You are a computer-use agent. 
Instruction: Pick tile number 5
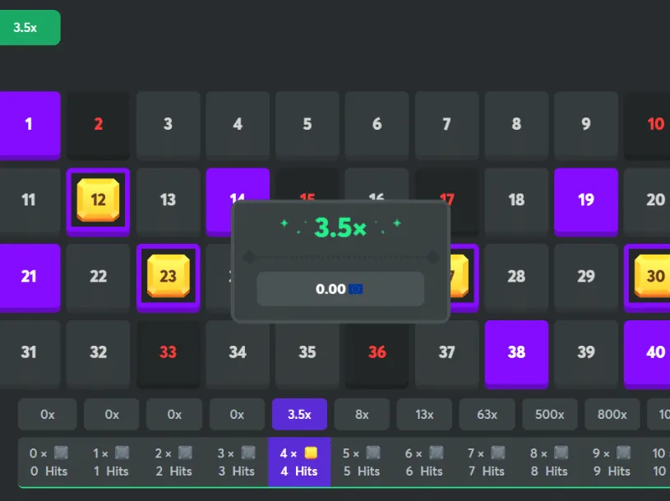pyautogui.click(x=307, y=125)
